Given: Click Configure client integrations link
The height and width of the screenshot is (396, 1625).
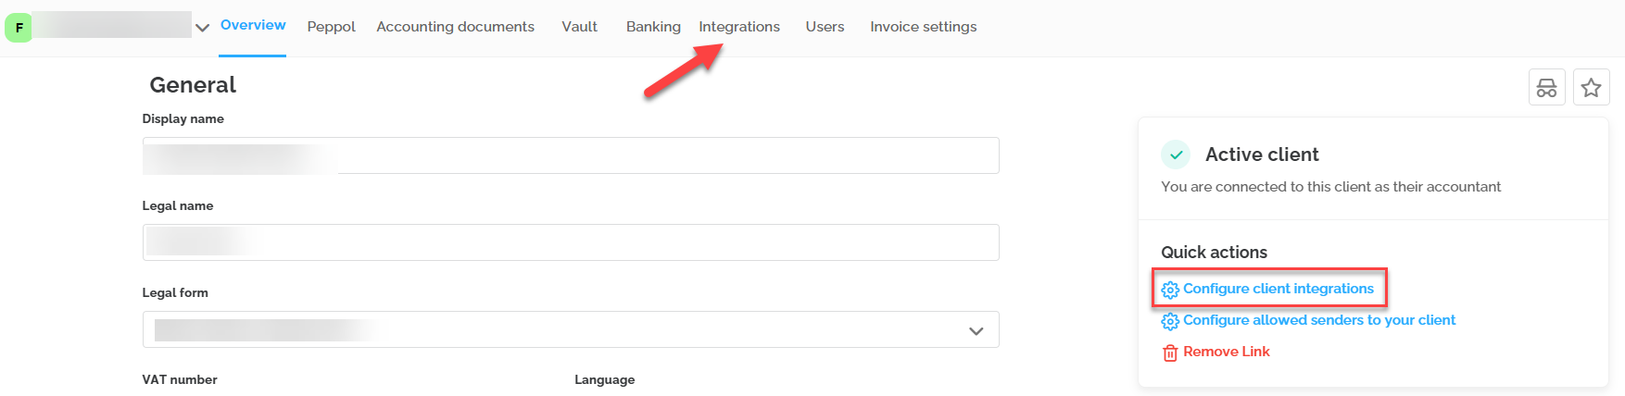Looking at the screenshot, I should [x=1279, y=289].
